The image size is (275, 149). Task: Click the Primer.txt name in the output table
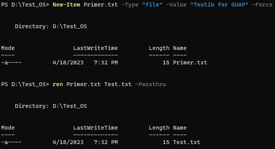[190, 62]
